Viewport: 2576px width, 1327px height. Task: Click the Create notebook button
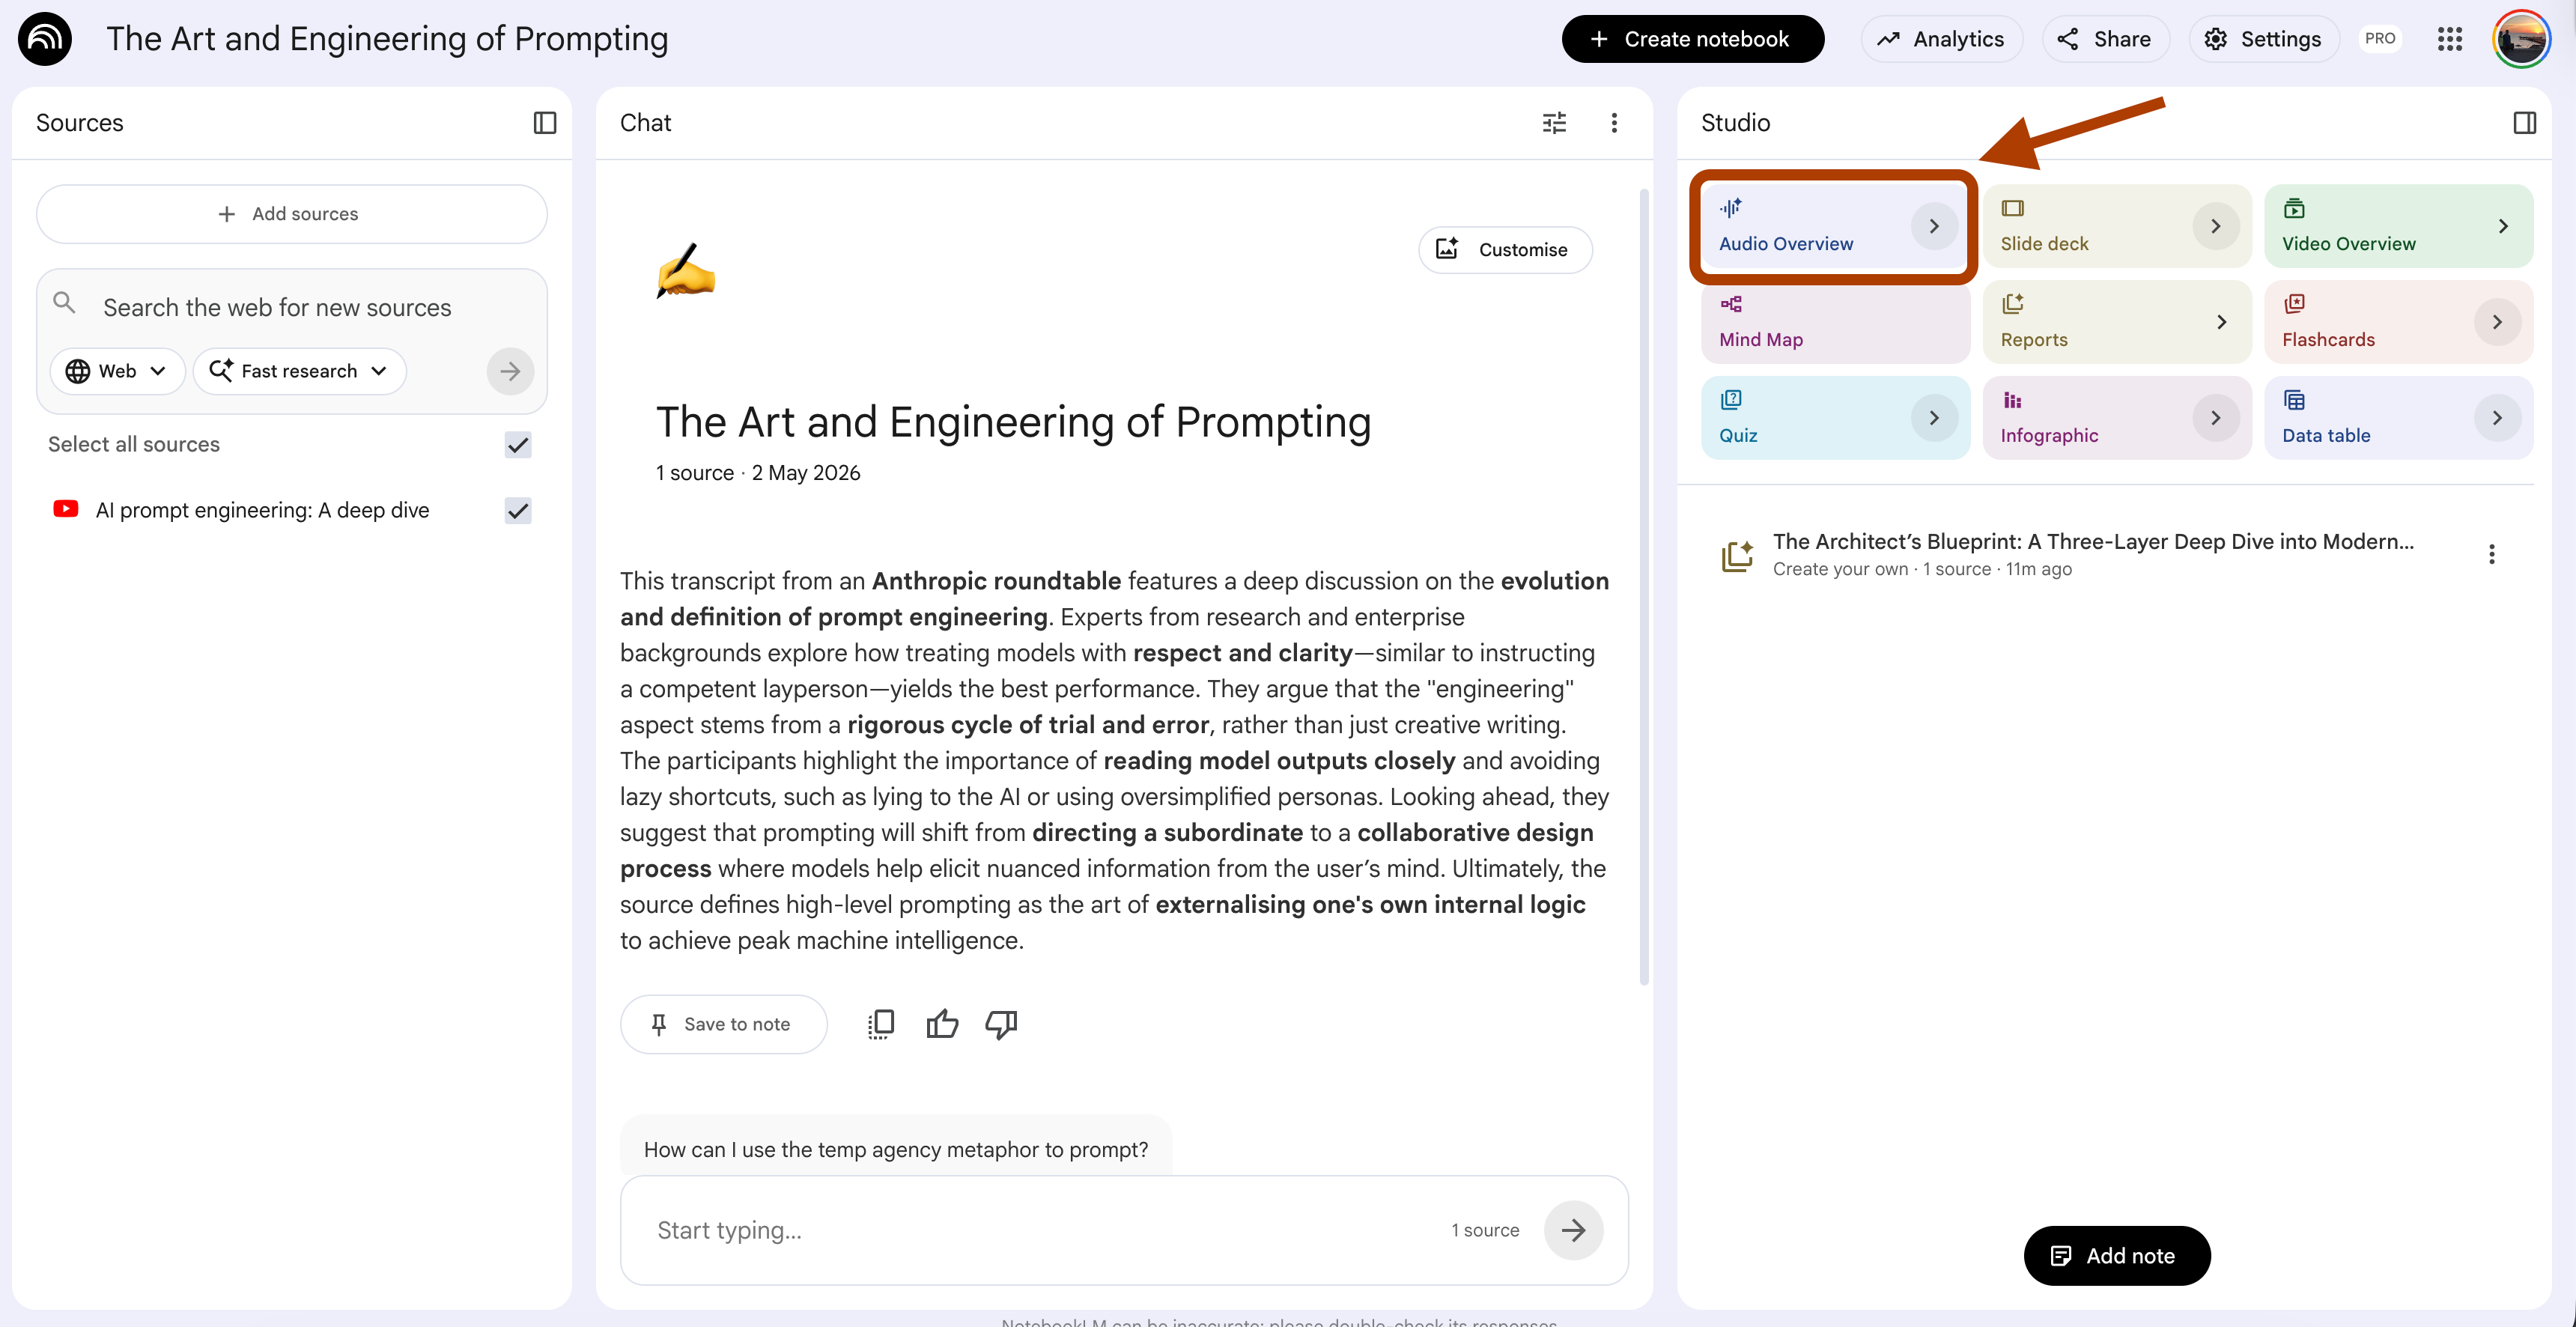[x=1692, y=39]
